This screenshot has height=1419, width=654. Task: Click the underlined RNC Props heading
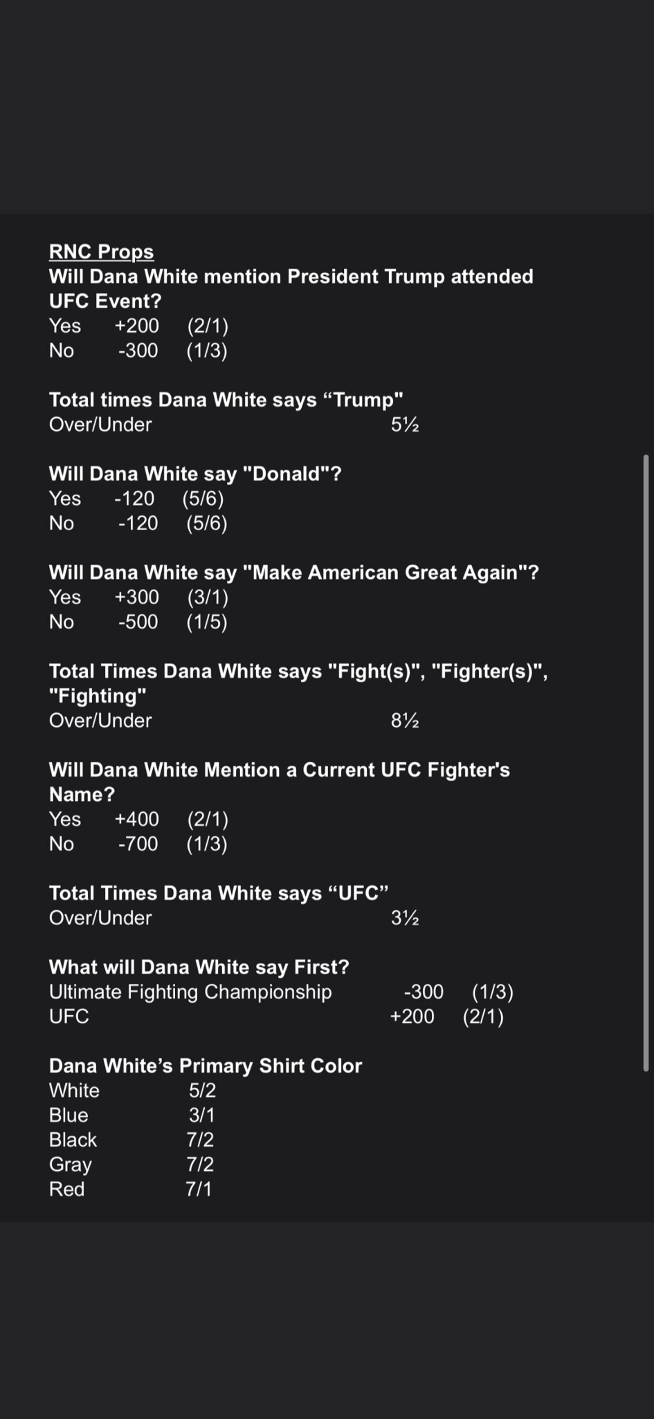(x=101, y=252)
